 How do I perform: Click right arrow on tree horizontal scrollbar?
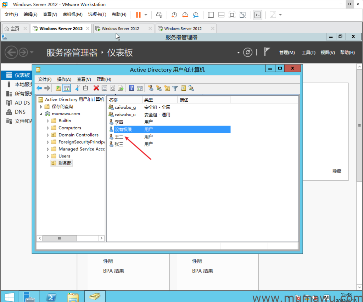click(102, 238)
